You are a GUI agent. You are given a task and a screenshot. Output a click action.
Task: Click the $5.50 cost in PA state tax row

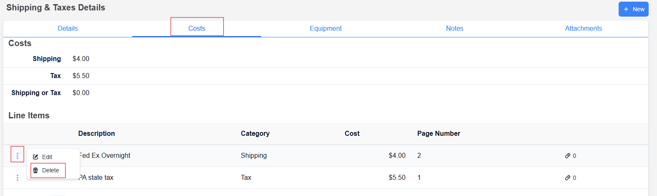click(397, 177)
